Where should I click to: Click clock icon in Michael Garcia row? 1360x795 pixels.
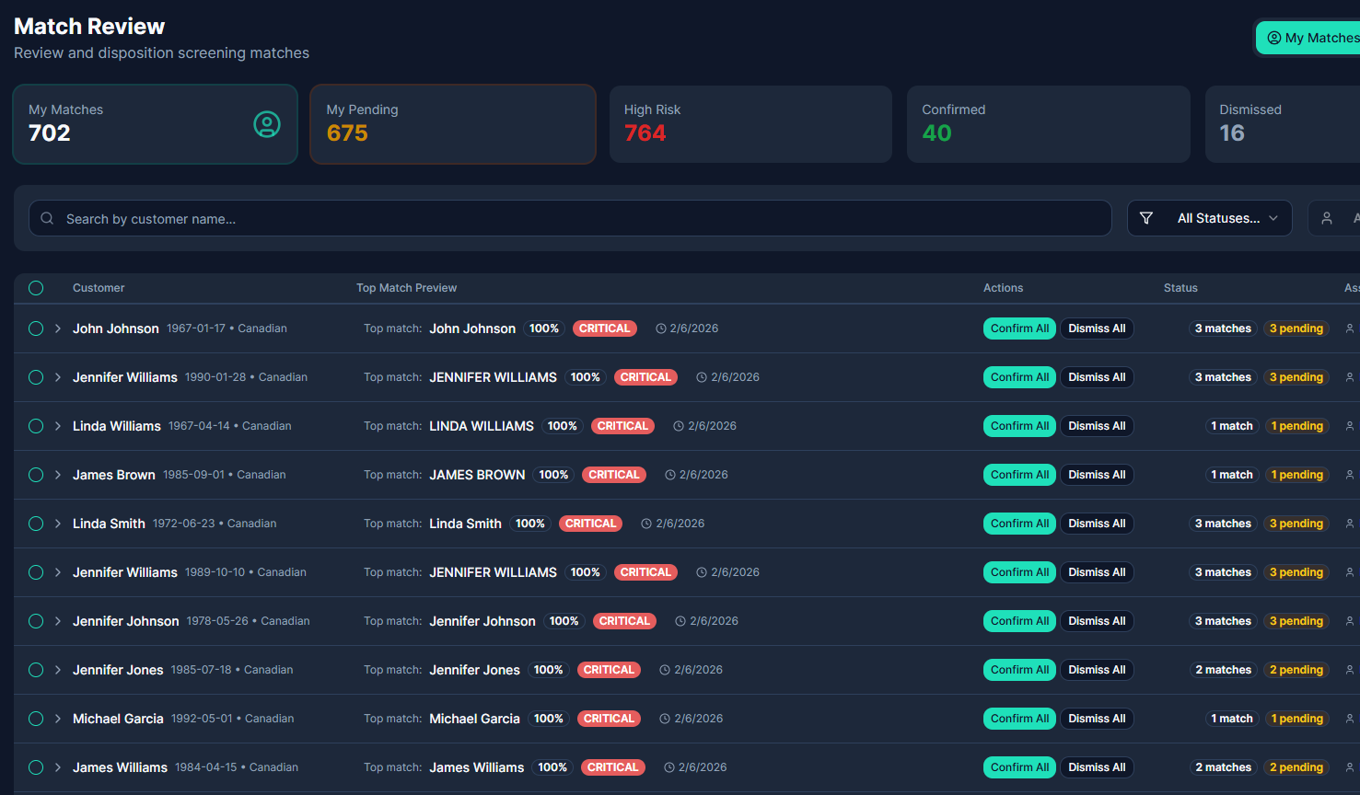[665, 719]
